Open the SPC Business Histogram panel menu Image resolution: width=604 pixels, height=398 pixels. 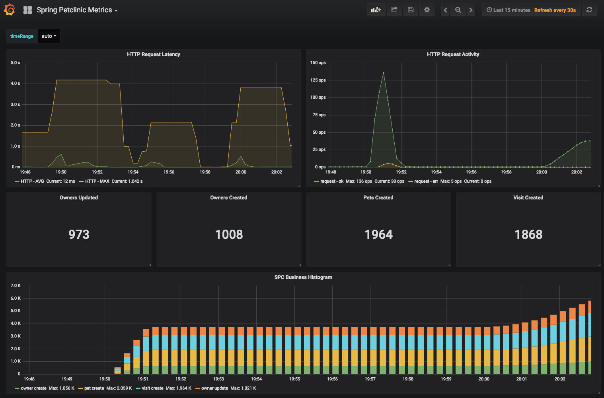[303, 277]
